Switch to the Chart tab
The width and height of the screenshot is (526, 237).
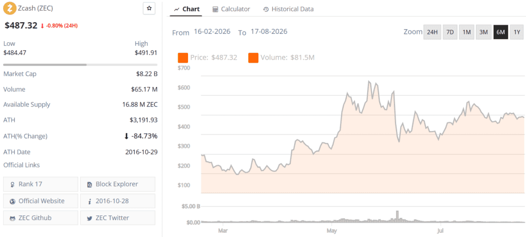187,9
